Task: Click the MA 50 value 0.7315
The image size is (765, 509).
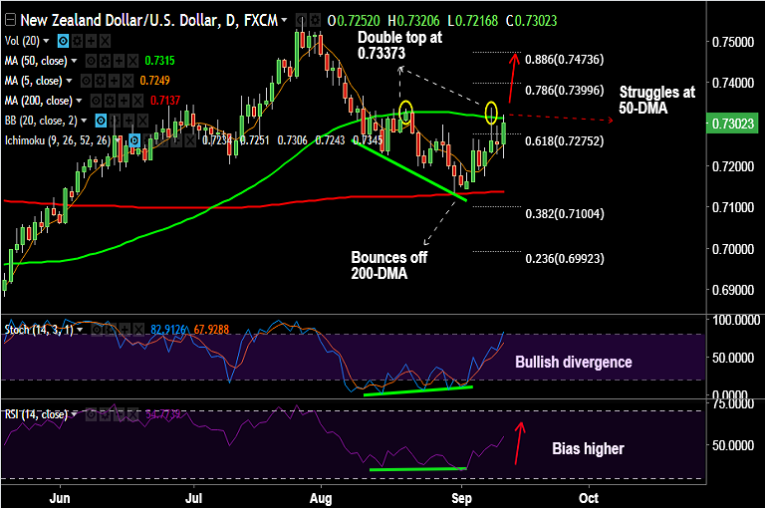Action: coord(160,61)
